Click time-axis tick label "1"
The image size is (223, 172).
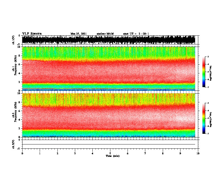[40, 153]
